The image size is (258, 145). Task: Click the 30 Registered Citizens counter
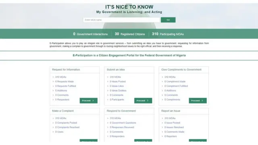130,34
